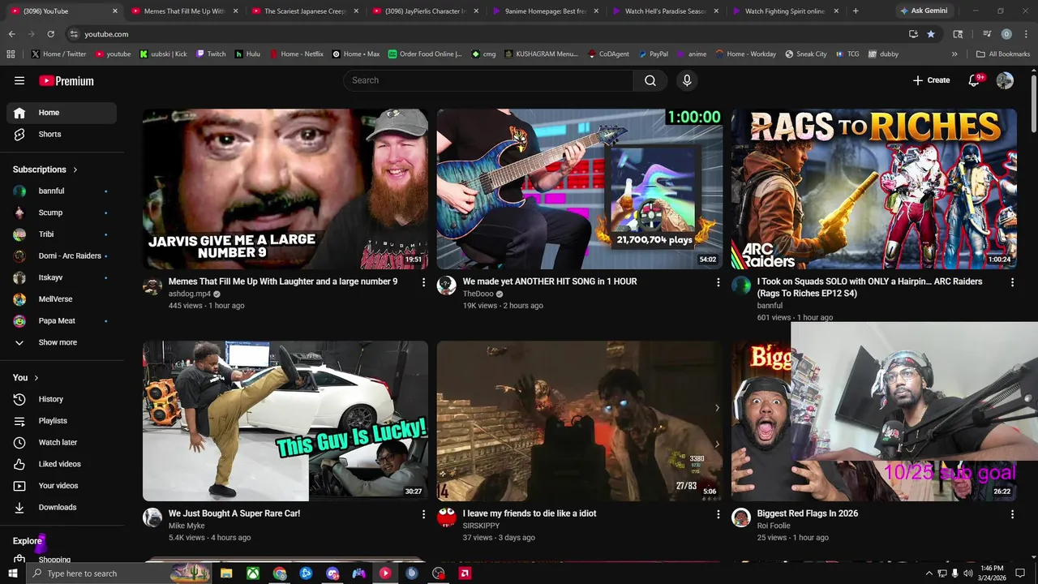Open the system volume control in tray
The width and height of the screenshot is (1038, 584).
coord(967,573)
